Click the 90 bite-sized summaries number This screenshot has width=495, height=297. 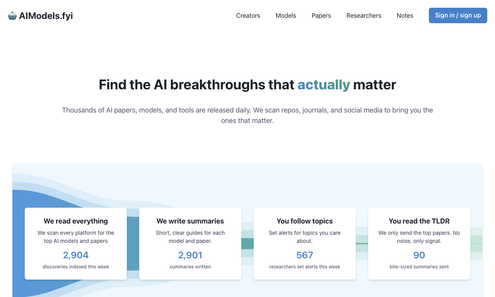[x=419, y=255]
